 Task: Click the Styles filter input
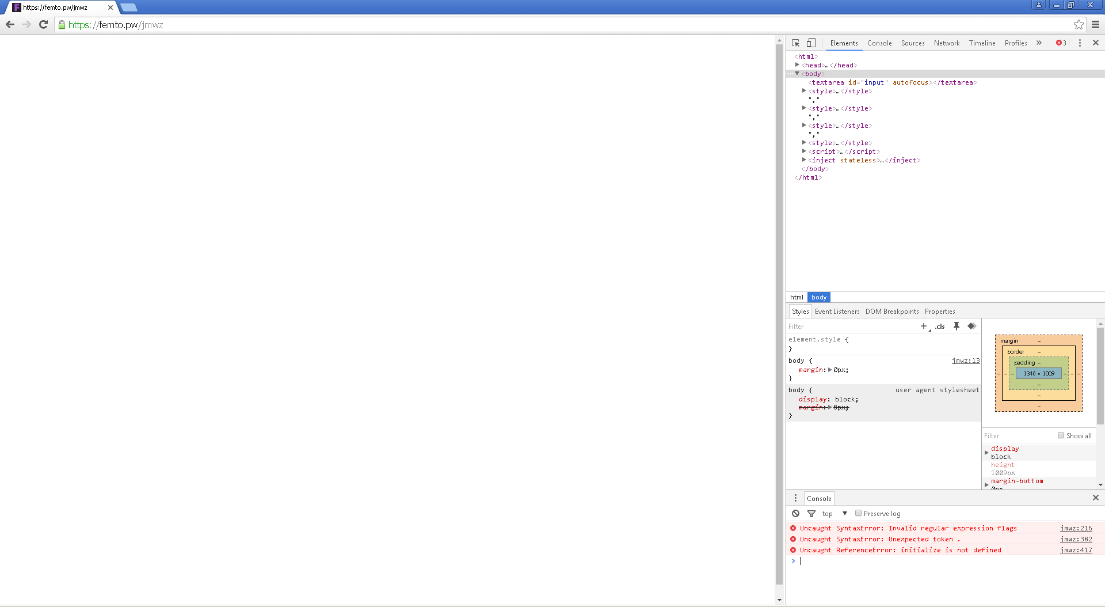pyautogui.click(x=852, y=327)
